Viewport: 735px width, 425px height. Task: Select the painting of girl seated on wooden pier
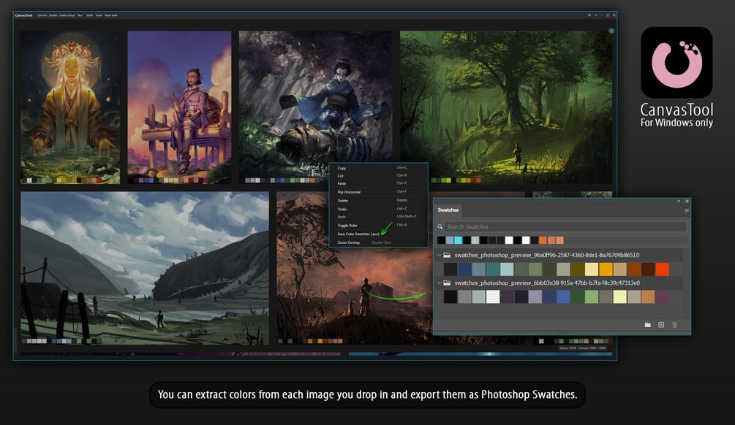pos(179,107)
